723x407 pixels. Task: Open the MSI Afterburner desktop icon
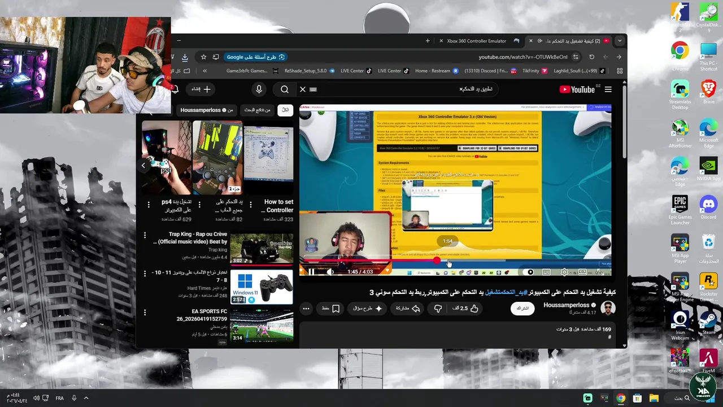[x=680, y=134]
